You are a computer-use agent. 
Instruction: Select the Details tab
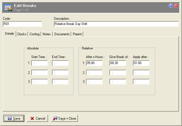(9, 34)
